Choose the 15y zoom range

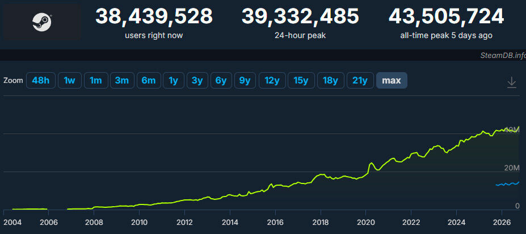click(x=301, y=81)
